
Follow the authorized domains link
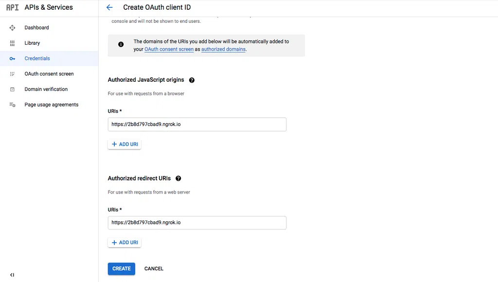(223, 49)
